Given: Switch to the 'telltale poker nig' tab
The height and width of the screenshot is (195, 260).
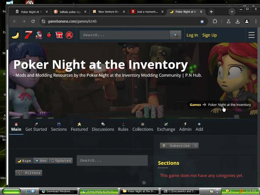Looking at the screenshot, I should tap(70, 12).
